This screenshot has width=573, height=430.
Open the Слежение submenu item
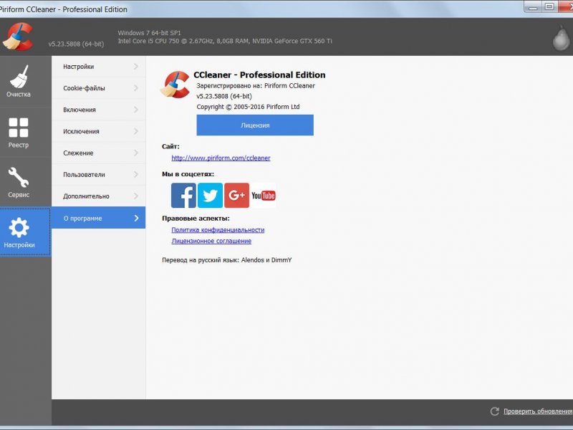pyautogui.click(x=99, y=153)
